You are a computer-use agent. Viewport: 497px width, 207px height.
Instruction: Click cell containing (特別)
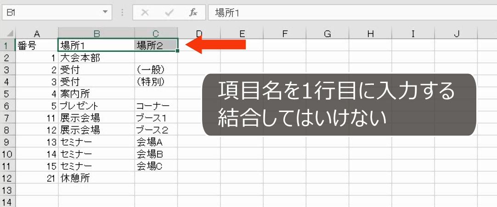[x=156, y=81]
